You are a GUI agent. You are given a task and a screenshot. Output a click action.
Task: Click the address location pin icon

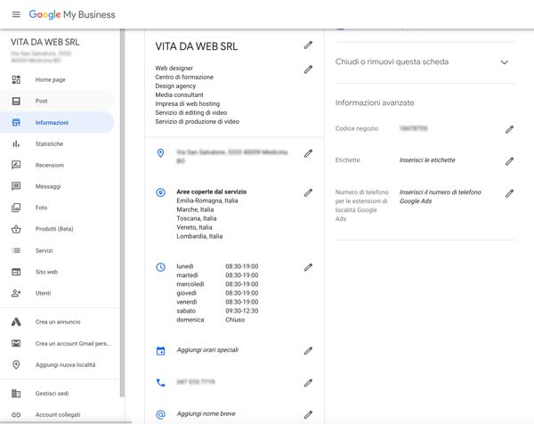(x=160, y=153)
